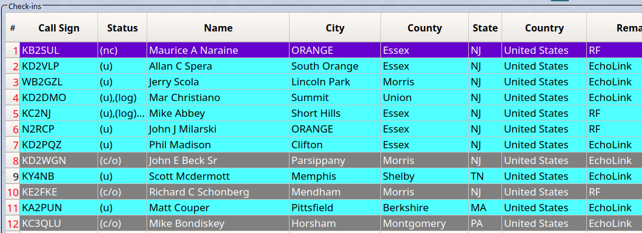Image resolution: width=642 pixels, height=233 pixels.
Task: Click row number 1
Action: (x=13, y=50)
